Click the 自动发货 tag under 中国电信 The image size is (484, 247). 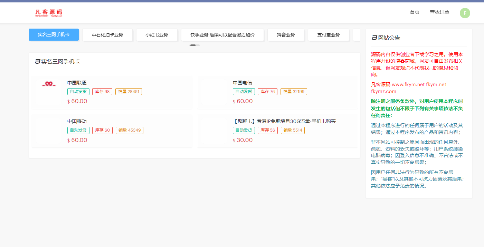244,92
